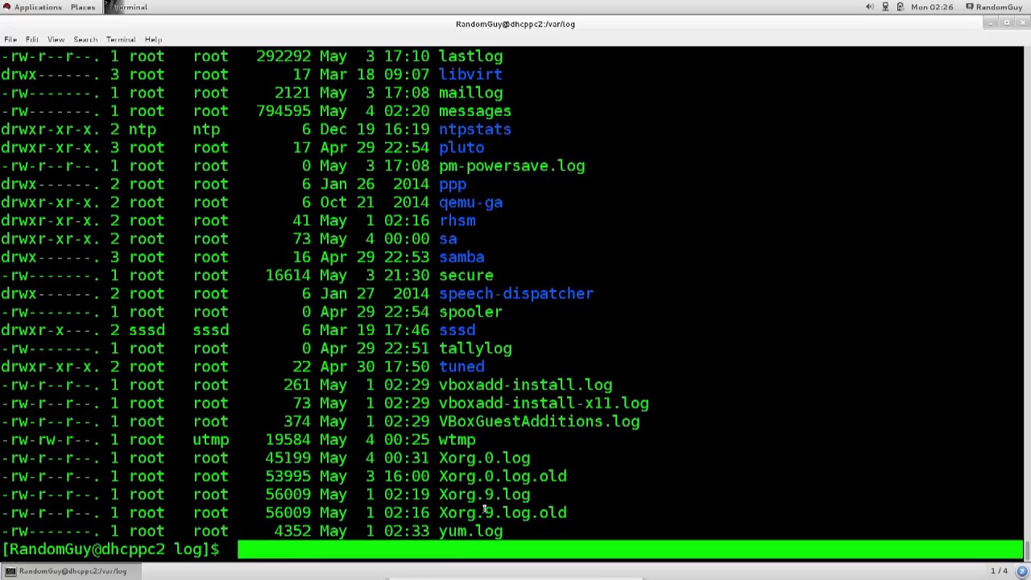Click the 'sssd' directory name in listing
1031x580 pixels.
(x=457, y=330)
